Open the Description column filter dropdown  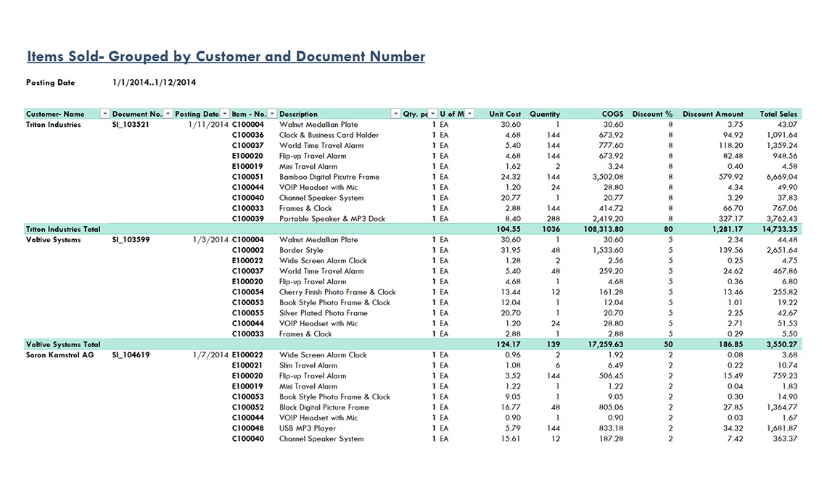[x=395, y=114]
